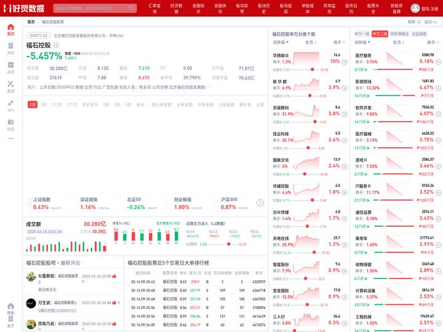This screenshot has height=332, width=443.
Task: Add 华扬联众 with its plus icon
Action: [345, 62]
